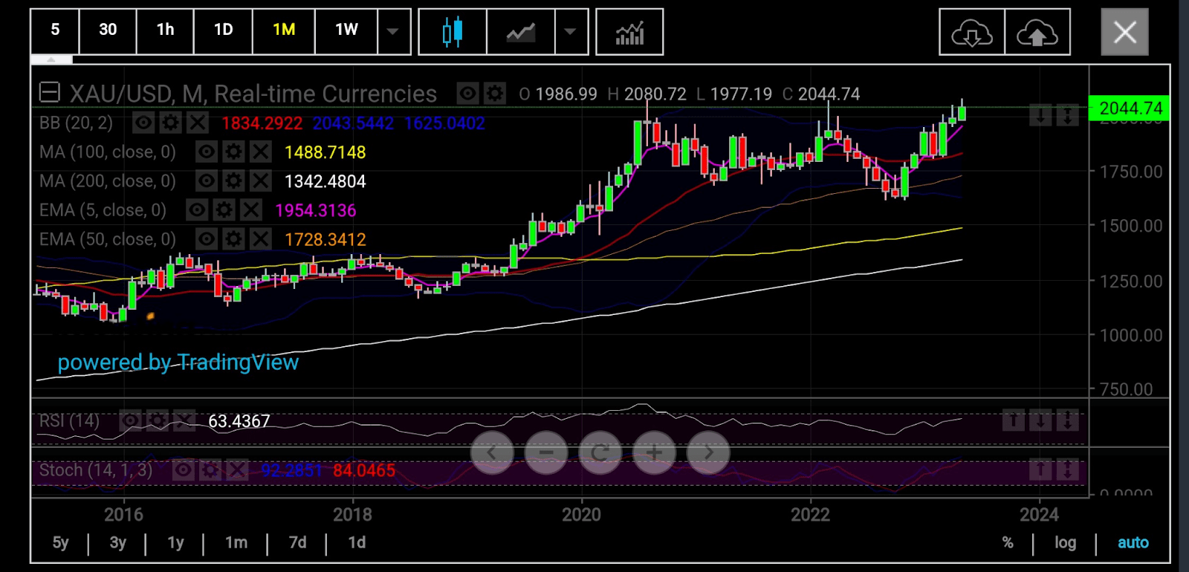This screenshot has width=1189, height=572.
Task: Switch to the 1h timeframe
Action: pyautogui.click(x=165, y=30)
